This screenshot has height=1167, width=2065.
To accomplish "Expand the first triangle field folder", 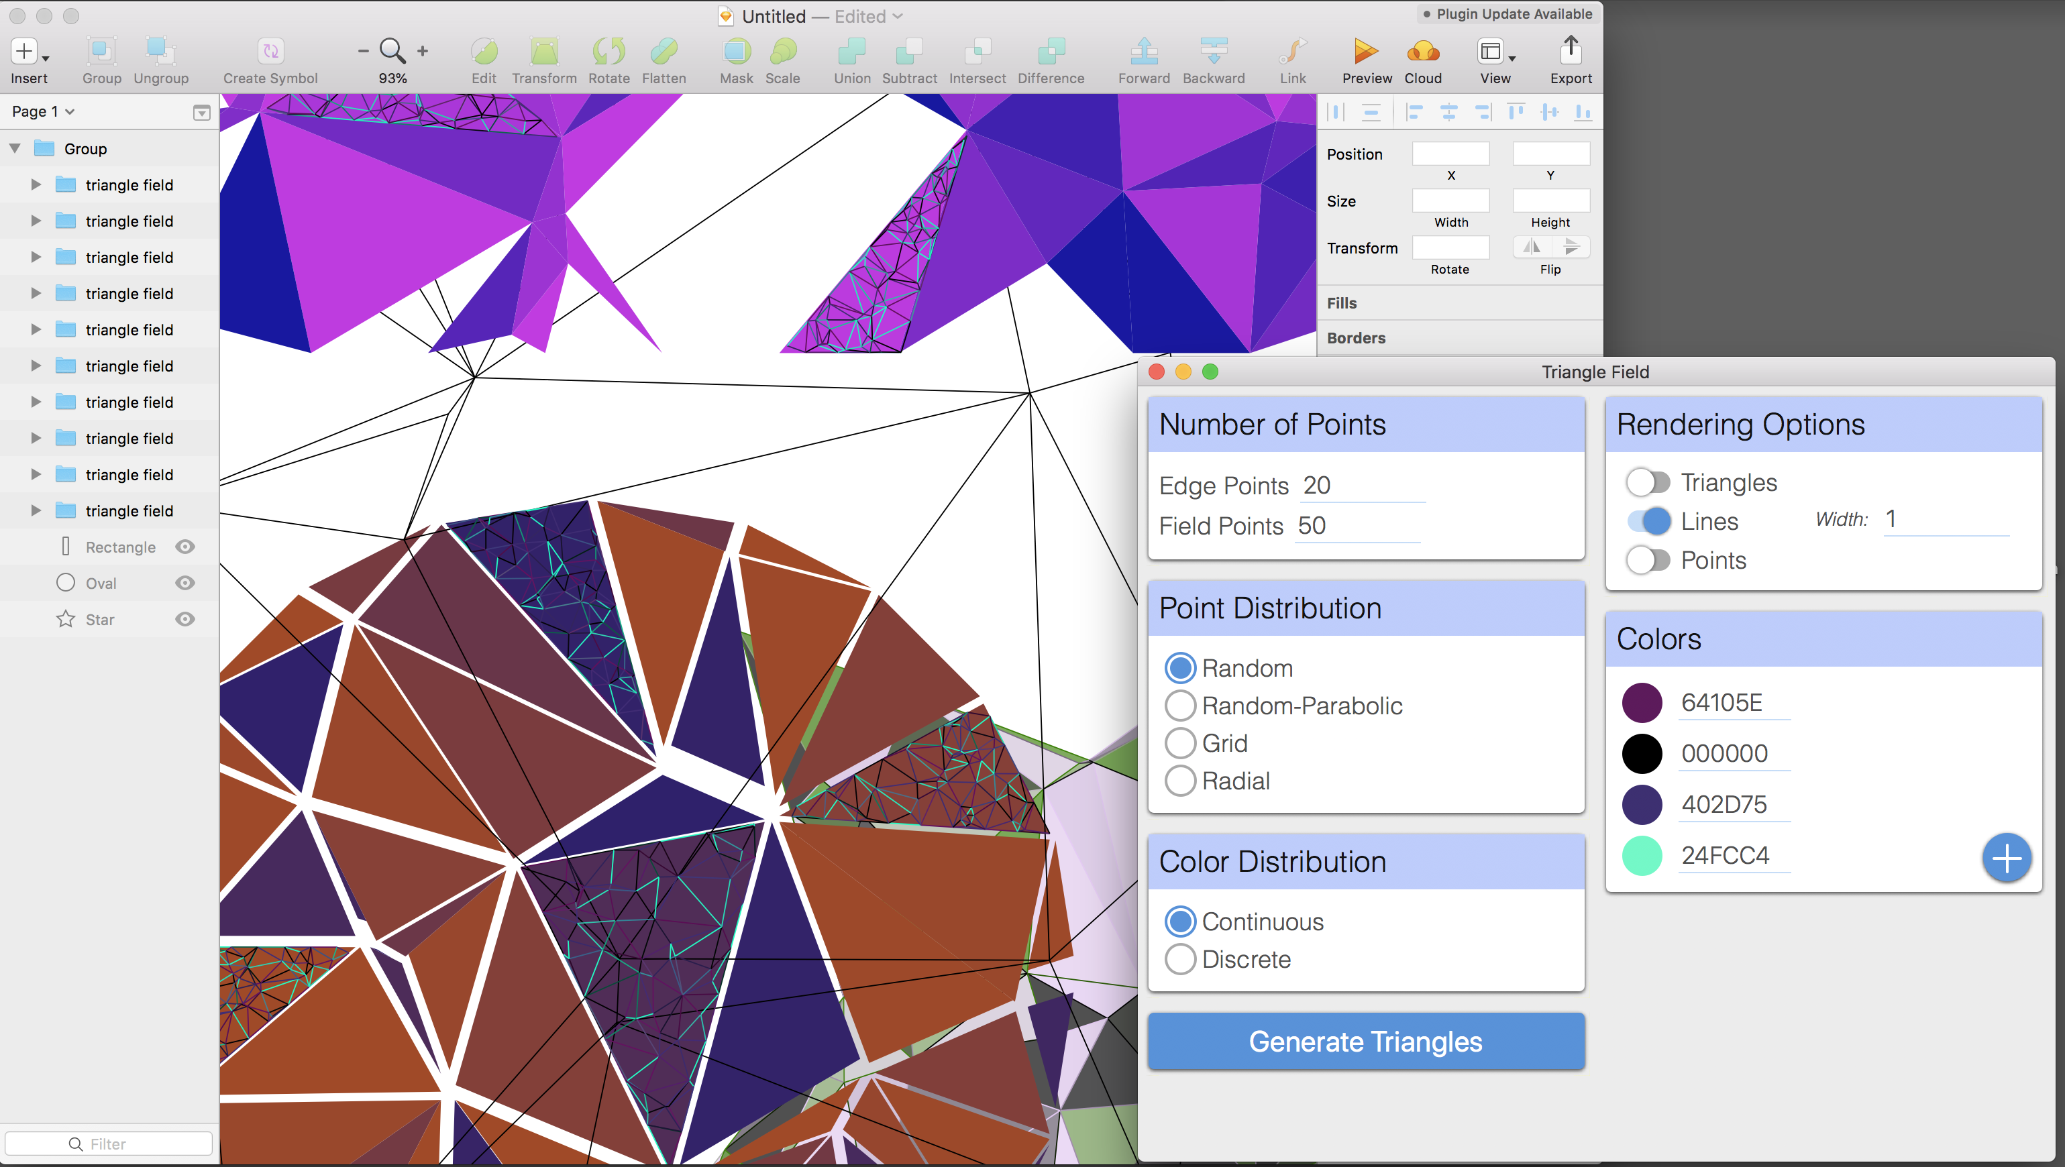I will point(36,184).
